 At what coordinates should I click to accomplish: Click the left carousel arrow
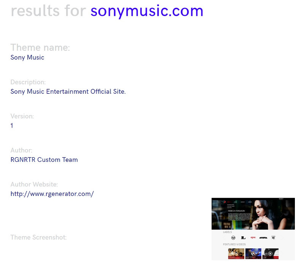point(223,214)
